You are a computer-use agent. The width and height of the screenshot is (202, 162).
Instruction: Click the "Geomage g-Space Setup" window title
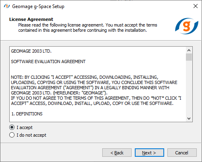pyautogui.click(x=38, y=6)
